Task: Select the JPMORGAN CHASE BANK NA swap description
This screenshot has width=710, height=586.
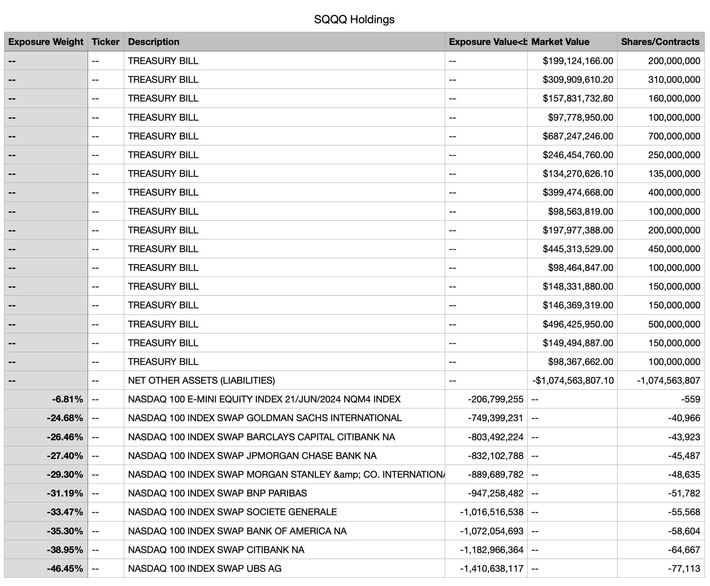Action: [x=284, y=456]
